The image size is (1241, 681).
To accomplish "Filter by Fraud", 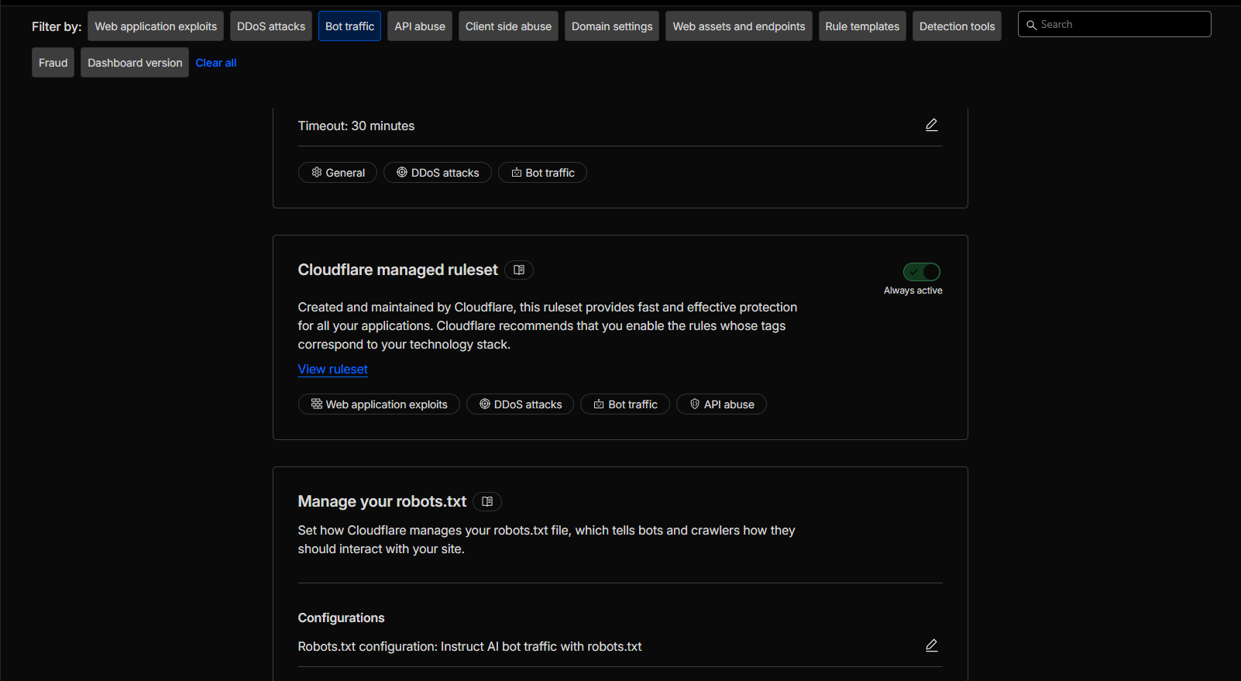I will click(x=53, y=63).
